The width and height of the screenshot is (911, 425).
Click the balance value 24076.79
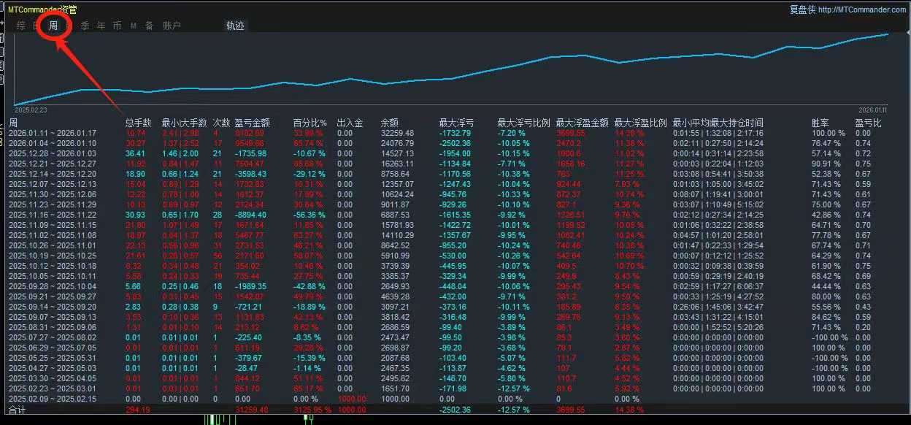point(397,143)
